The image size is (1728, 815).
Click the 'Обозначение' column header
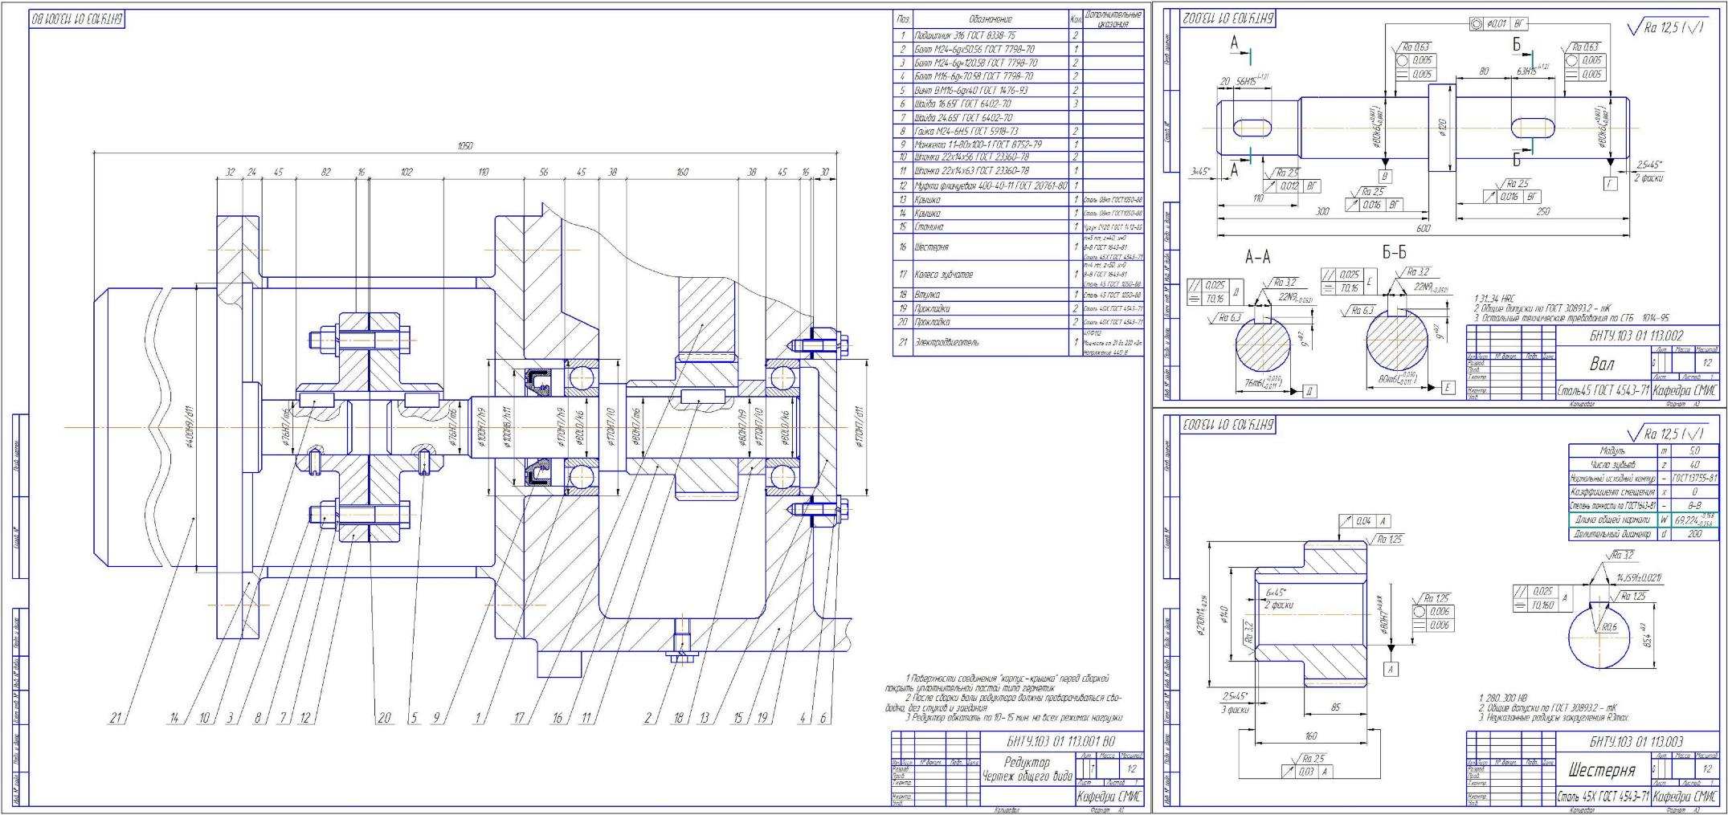pyautogui.click(x=991, y=19)
